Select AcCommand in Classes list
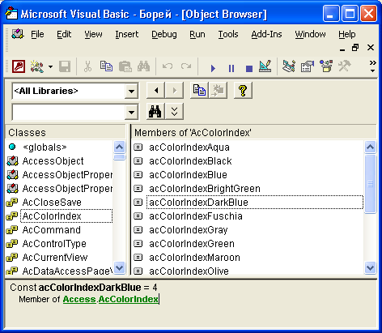 pyautogui.click(x=51, y=230)
